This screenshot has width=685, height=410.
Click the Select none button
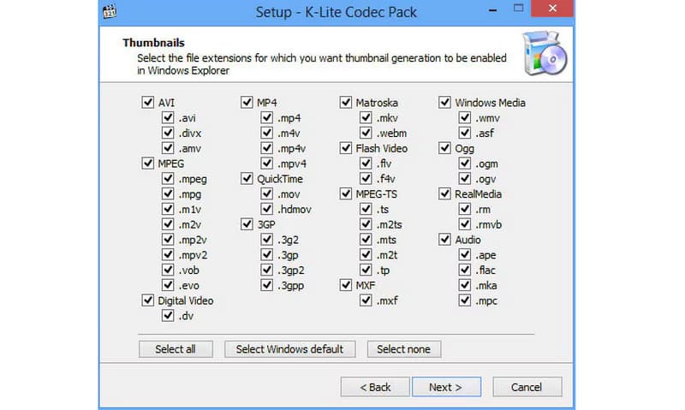[x=404, y=349]
